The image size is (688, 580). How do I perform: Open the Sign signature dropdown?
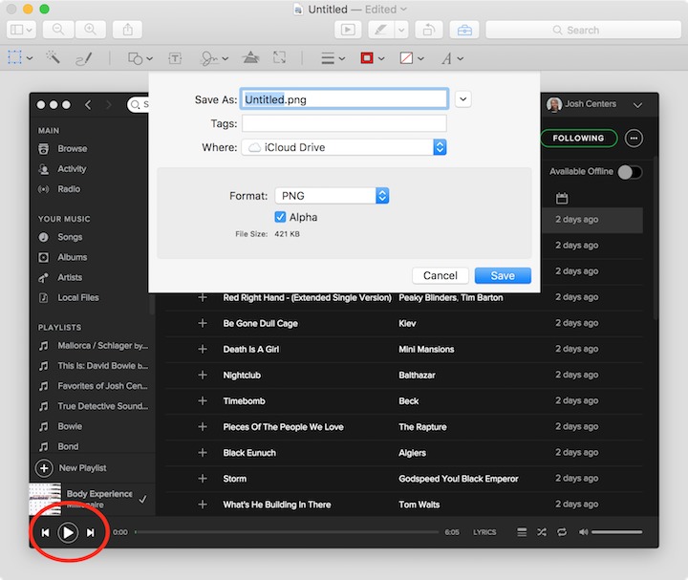click(214, 58)
